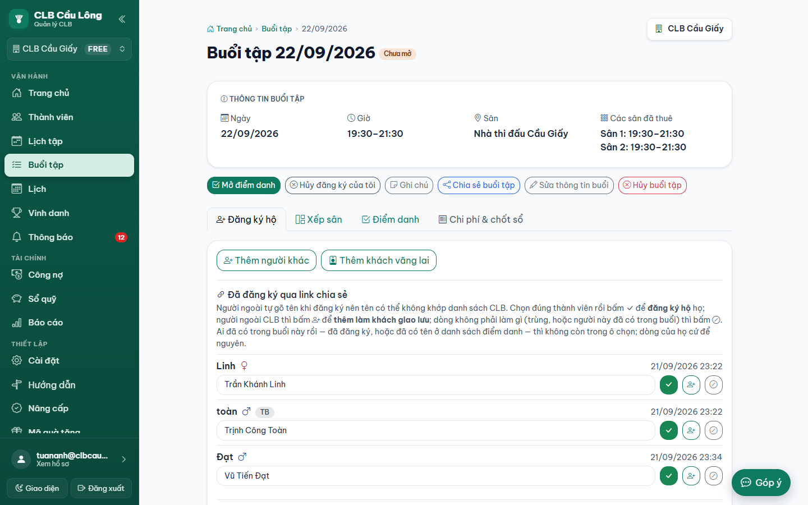Screen dimensions: 808x505
Task: Open Cài đặt settings in sidebar
Action: point(69,361)
